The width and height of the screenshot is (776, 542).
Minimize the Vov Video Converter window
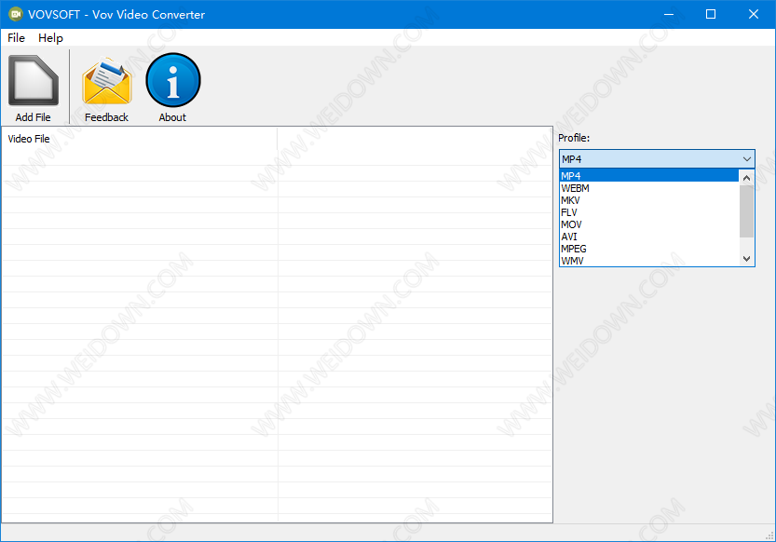tap(669, 14)
